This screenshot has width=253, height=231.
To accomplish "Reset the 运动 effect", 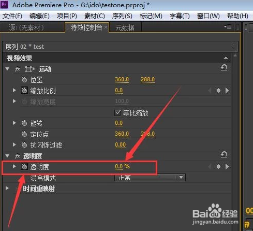I will 224,68.
